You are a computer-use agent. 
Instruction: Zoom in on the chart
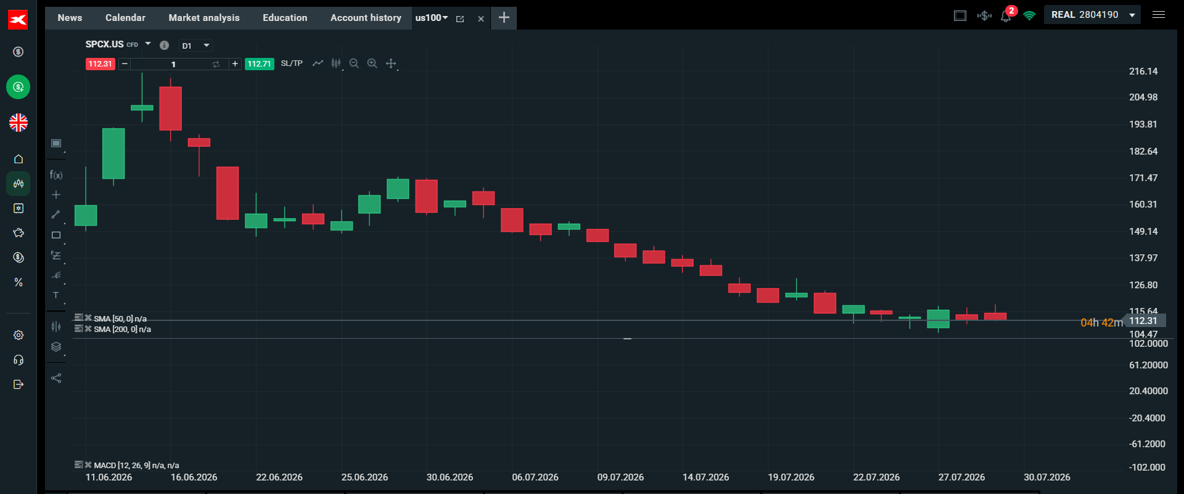coord(372,63)
